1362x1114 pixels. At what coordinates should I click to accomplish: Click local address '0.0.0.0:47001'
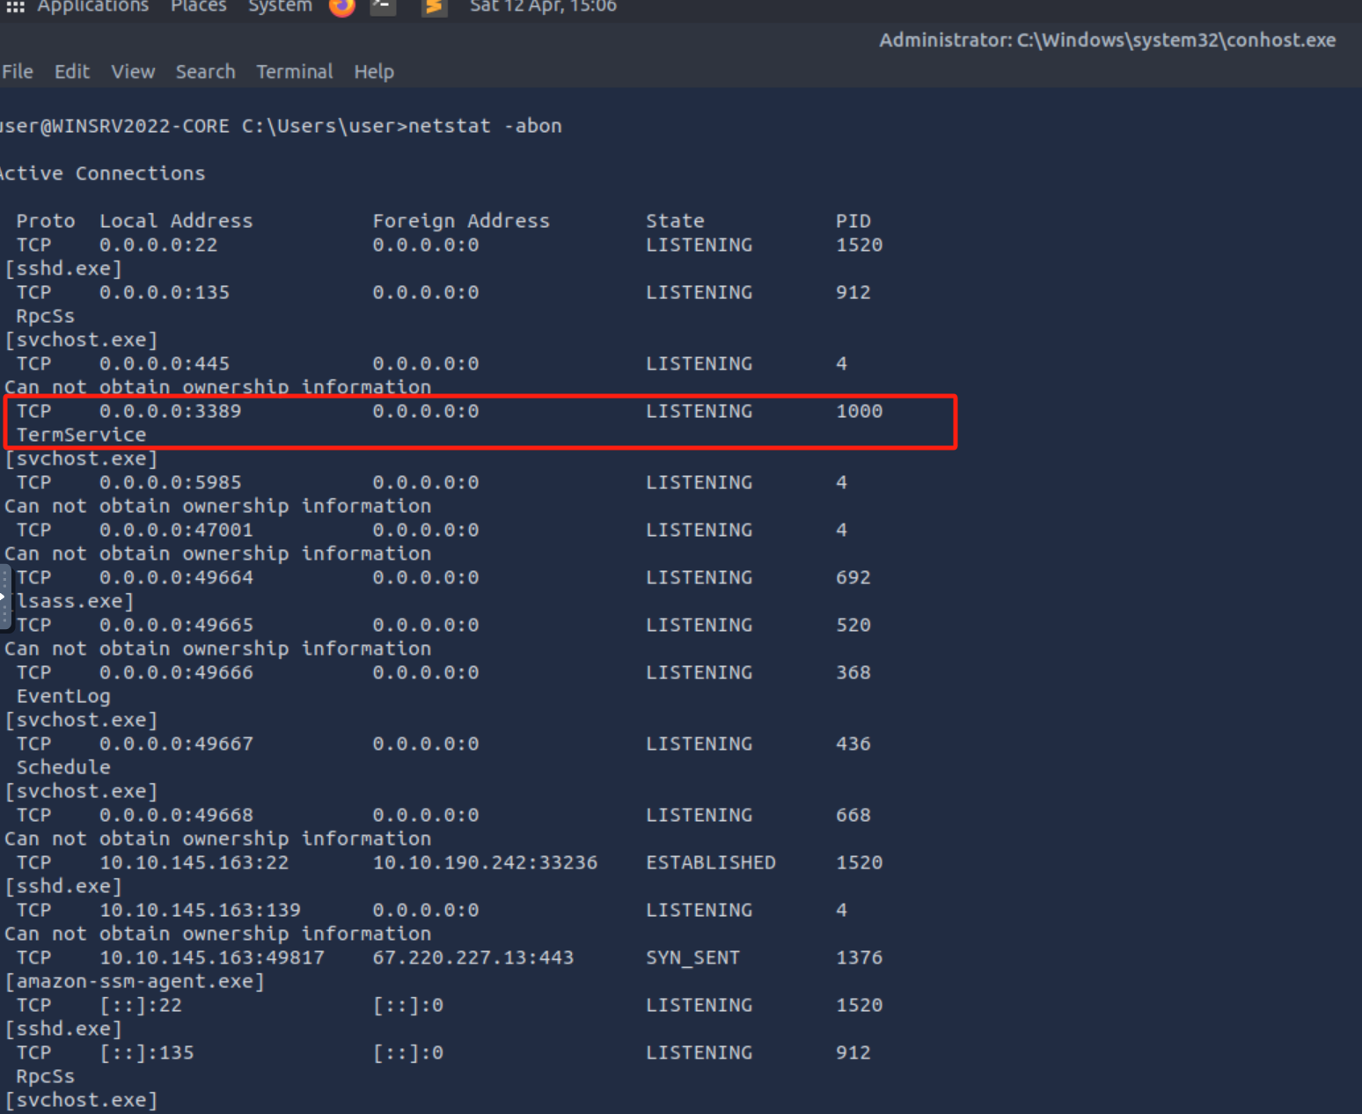pyautogui.click(x=176, y=530)
